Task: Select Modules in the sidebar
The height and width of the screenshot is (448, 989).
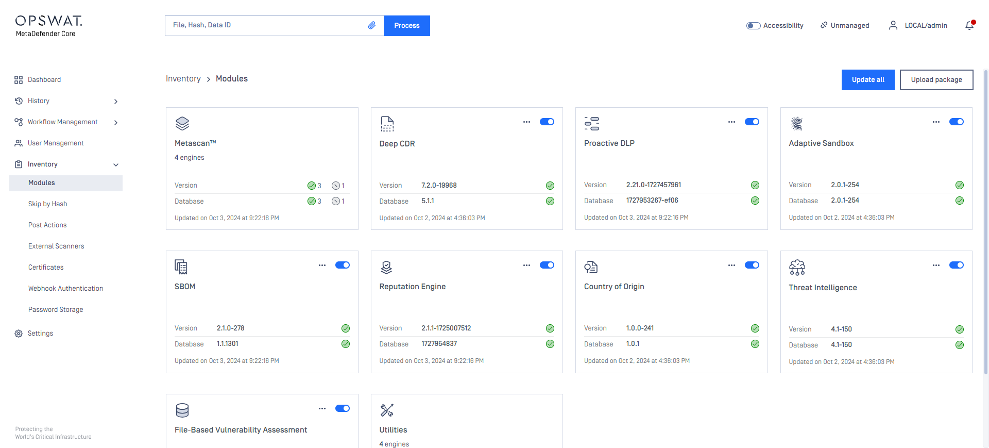Action: coord(66,183)
